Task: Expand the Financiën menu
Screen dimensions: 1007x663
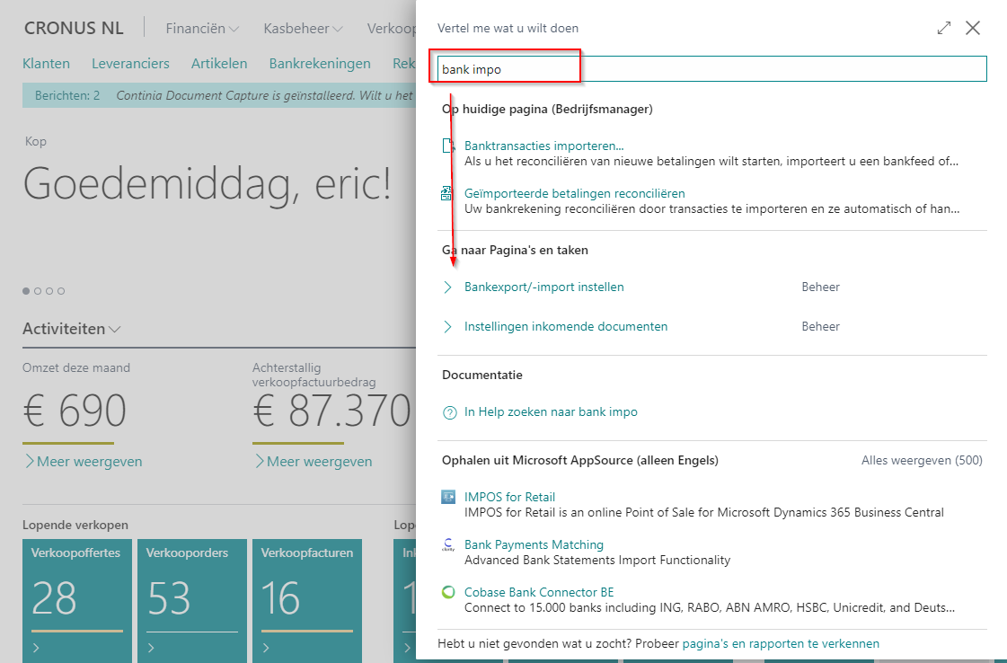Action: pos(202,29)
